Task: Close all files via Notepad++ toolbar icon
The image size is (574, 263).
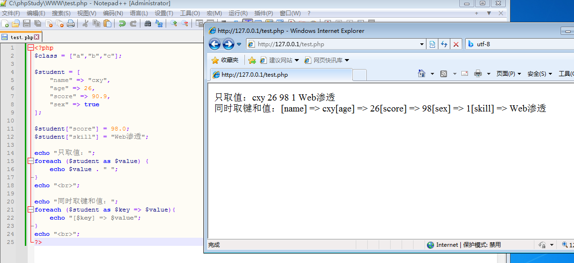Action: 60,23
